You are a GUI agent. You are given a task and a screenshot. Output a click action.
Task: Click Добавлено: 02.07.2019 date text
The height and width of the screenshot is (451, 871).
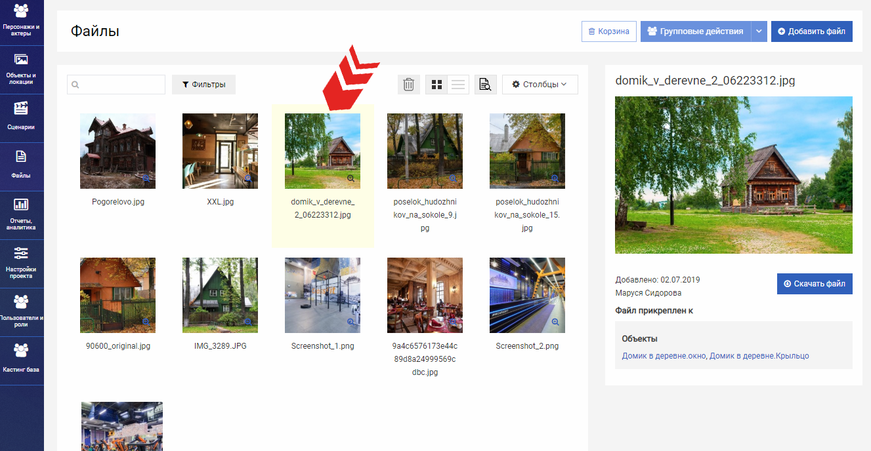coord(658,280)
